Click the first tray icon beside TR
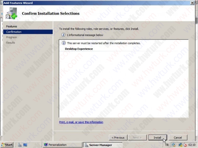198x148 pixels. click(174, 145)
